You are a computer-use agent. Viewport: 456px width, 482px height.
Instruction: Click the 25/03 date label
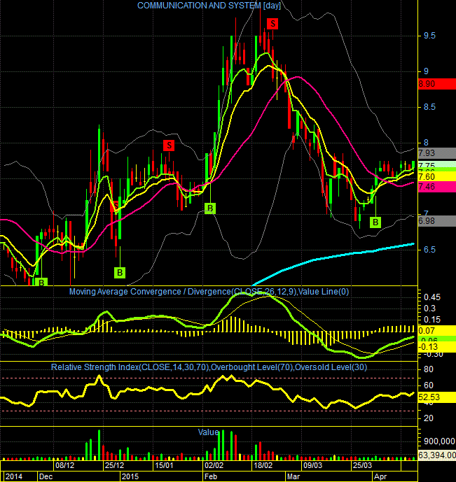362,465
